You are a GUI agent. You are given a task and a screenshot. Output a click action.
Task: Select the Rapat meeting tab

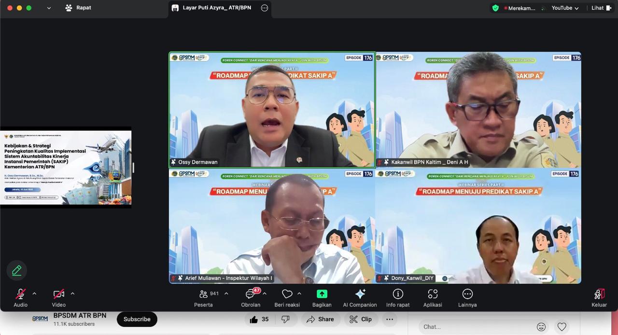click(78, 8)
